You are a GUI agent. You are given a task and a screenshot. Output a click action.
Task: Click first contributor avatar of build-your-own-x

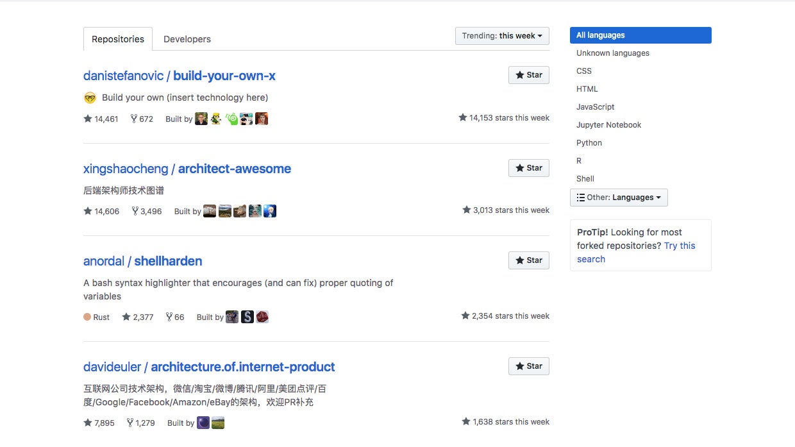point(201,119)
